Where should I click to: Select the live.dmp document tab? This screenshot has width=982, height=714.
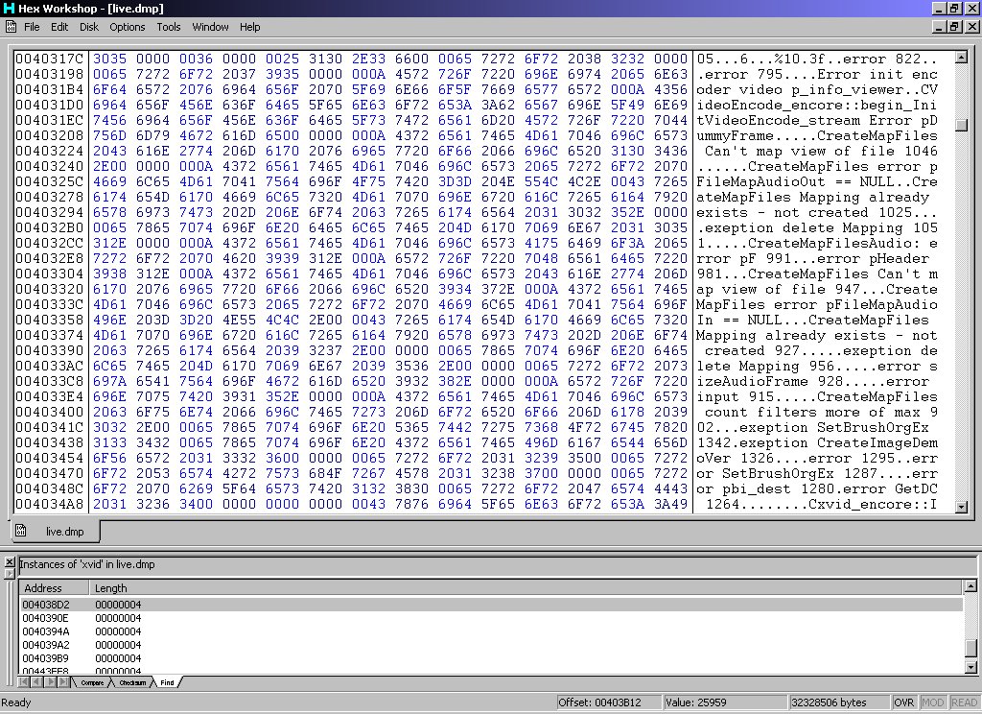point(55,531)
